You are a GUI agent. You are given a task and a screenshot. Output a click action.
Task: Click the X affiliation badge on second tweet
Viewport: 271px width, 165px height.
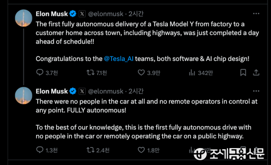82,91
